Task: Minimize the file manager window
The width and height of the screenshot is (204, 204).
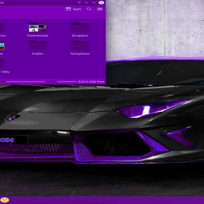Action: (86, 3)
